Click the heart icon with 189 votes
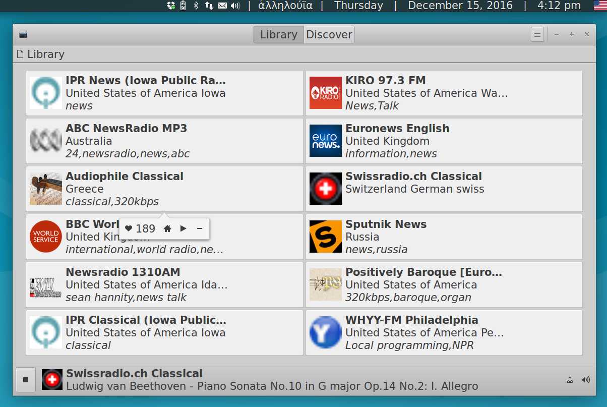The height and width of the screenshot is (407, 607). point(129,228)
